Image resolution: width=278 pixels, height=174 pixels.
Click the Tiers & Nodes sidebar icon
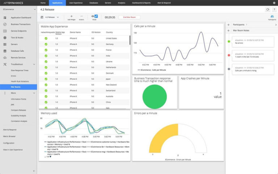pyautogui.click(x=5, y=37)
